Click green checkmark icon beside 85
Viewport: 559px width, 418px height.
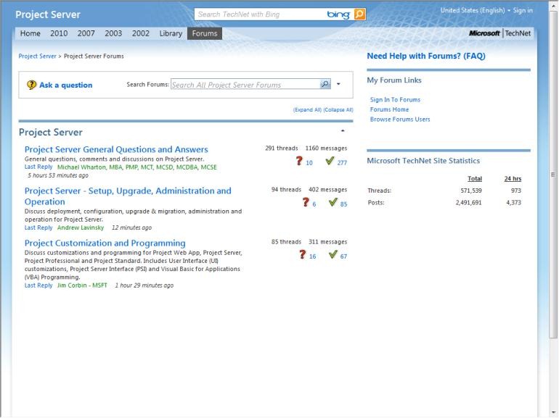332,202
